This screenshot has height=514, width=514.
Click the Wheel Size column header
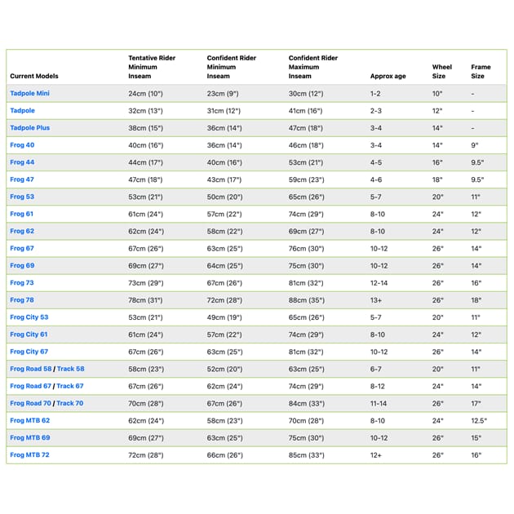441,71
